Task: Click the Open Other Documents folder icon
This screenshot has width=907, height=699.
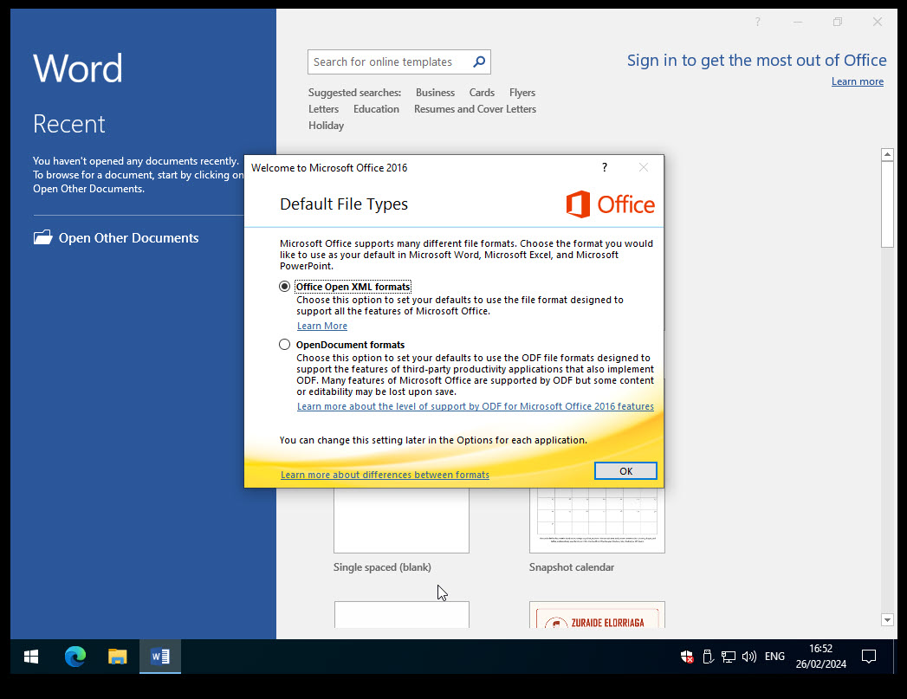Action: click(42, 237)
